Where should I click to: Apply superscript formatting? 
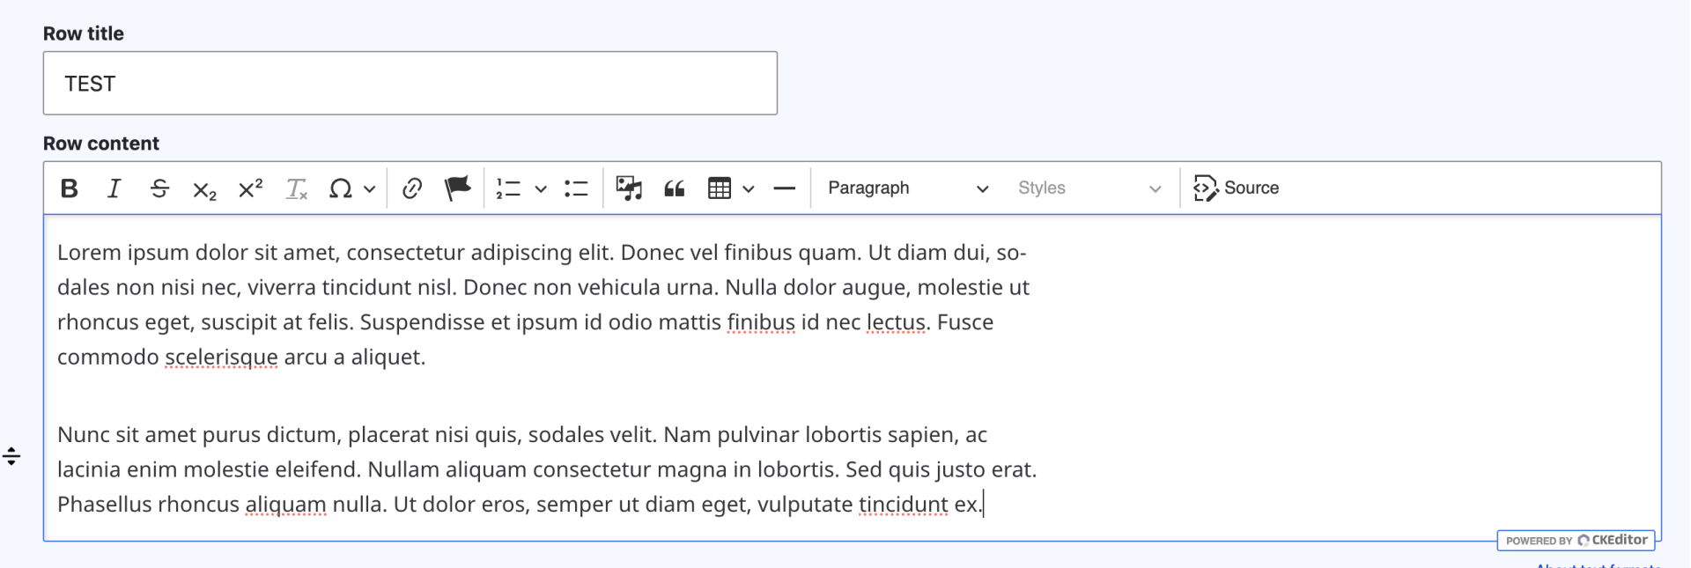(x=250, y=188)
